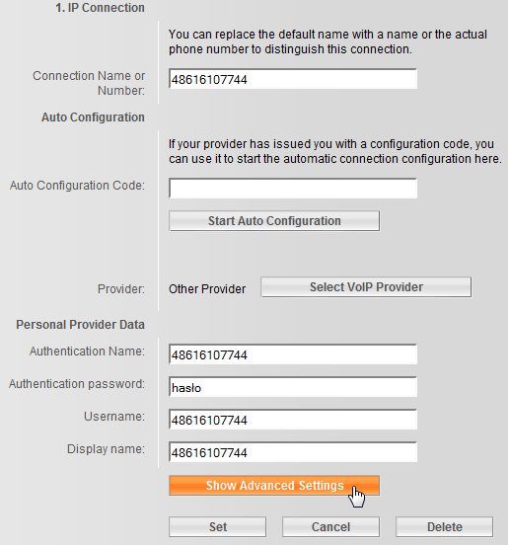Click the Start Auto Configuration button
The image size is (510, 547).
tap(274, 221)
